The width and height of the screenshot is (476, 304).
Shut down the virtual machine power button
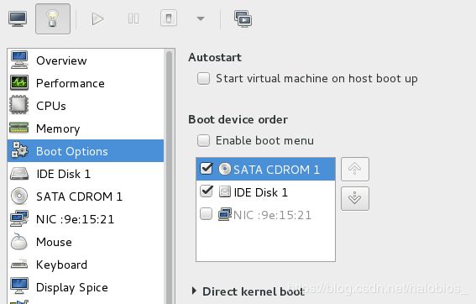point(169,18)
